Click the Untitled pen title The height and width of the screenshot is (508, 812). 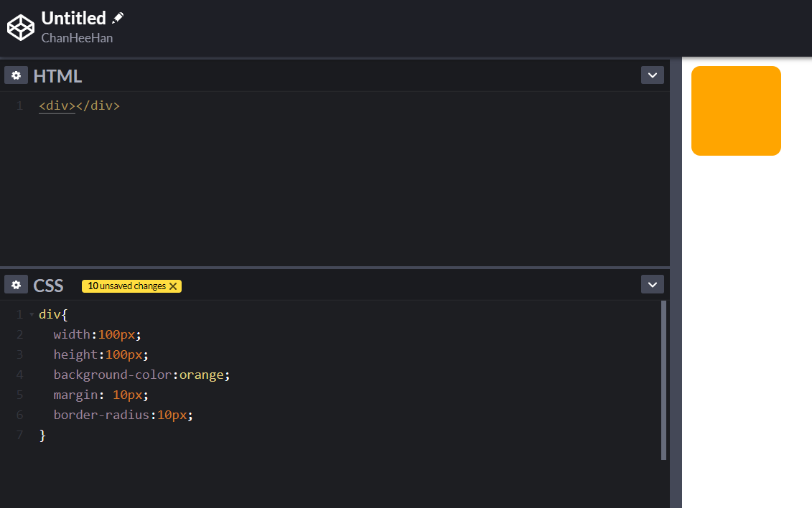point(73,18)
